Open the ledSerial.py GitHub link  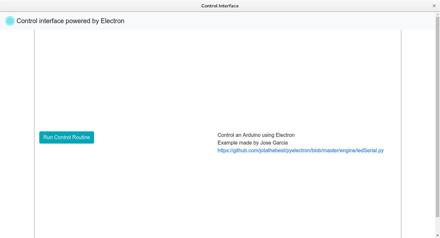301,150
